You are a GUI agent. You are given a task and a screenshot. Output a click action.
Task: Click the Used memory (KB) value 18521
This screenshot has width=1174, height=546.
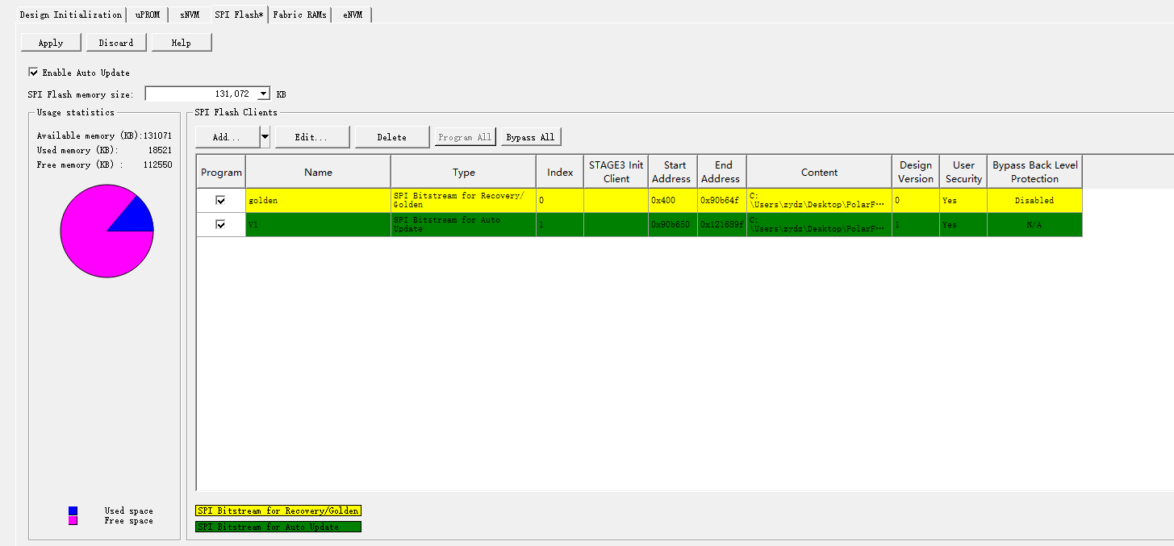[158, 150]
